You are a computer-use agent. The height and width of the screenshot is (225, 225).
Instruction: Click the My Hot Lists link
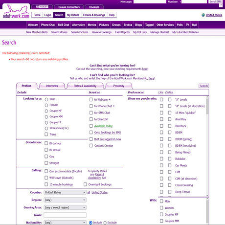[x=140, y=32]
